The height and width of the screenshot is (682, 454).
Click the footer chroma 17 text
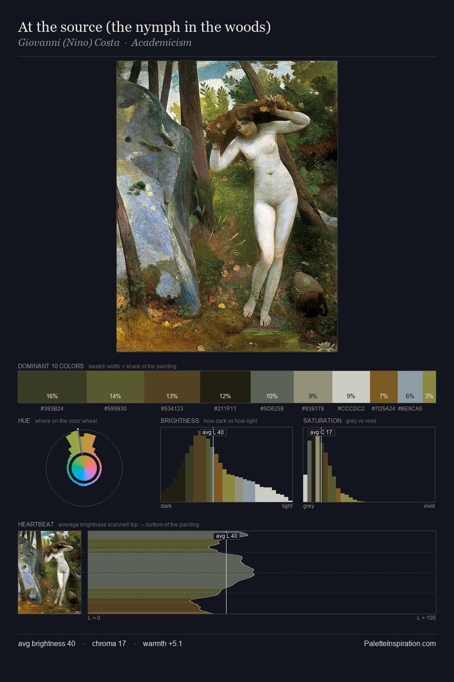(109, 643)
